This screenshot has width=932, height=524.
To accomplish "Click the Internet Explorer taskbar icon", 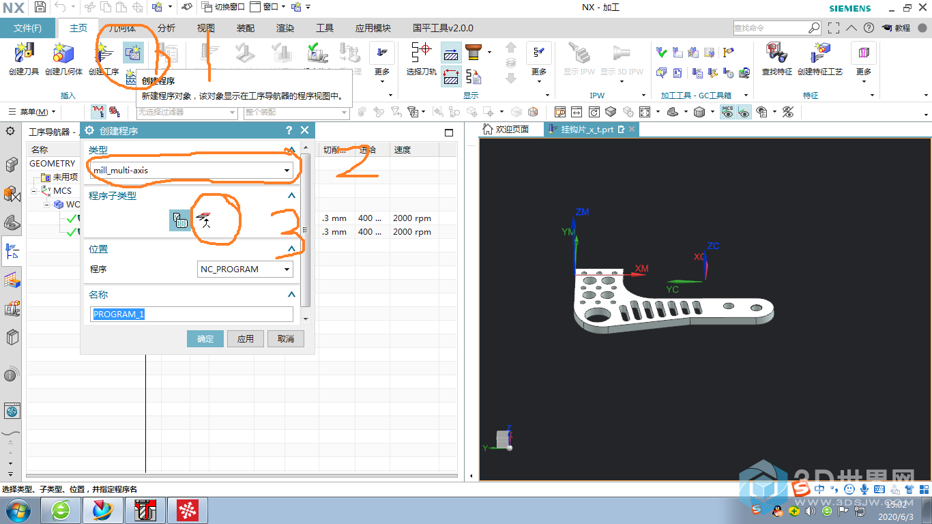I will [61, 510].
